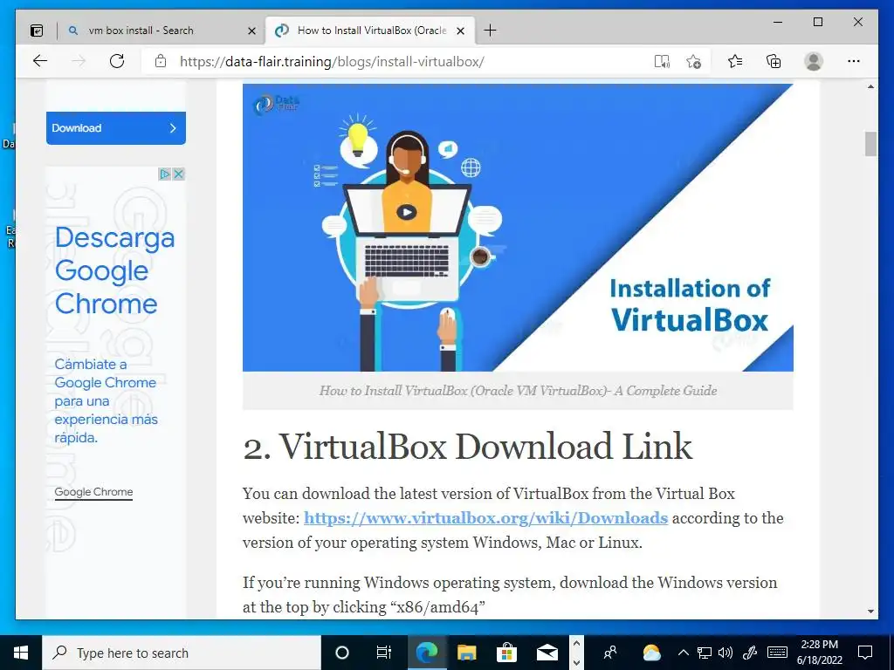Minimize the Edge browser window
The image size is (894, 670).
click(778, 22)
